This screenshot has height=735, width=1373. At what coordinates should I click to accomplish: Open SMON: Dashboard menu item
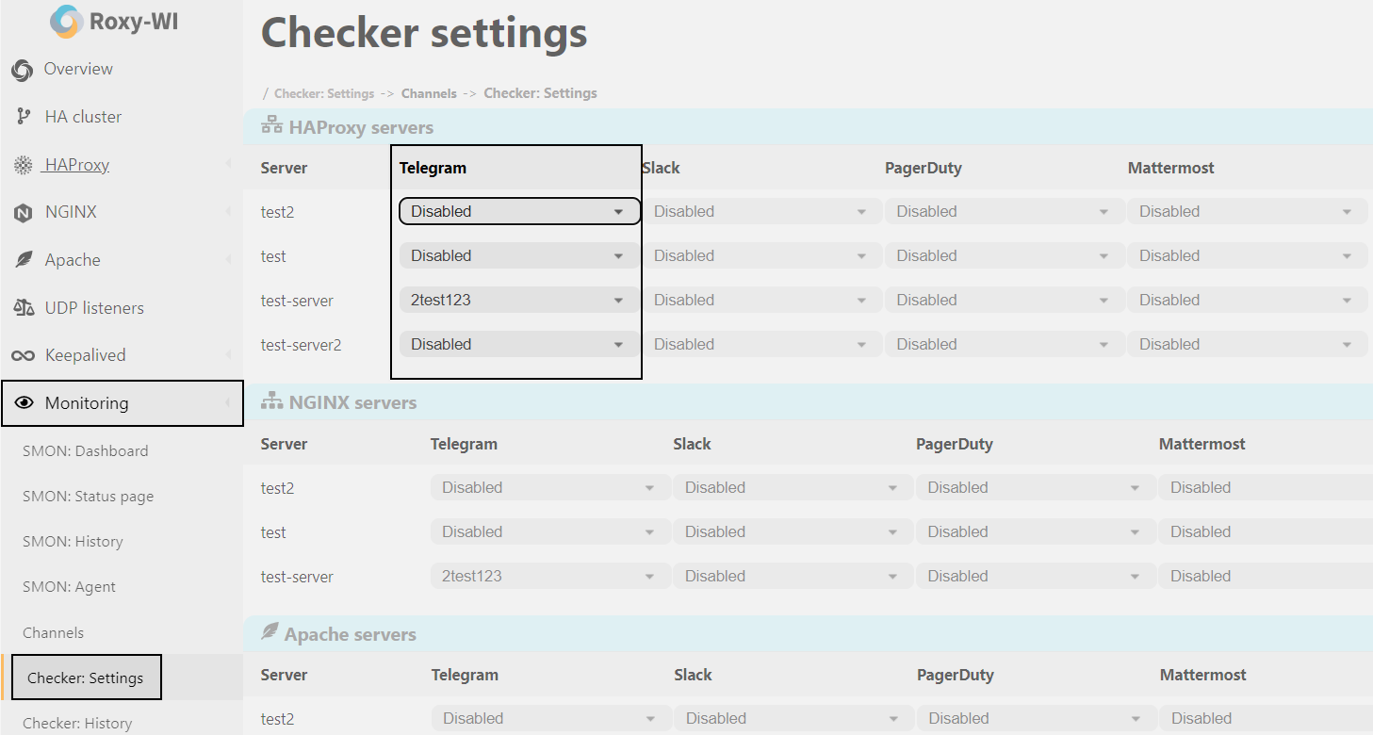[86, 451]
